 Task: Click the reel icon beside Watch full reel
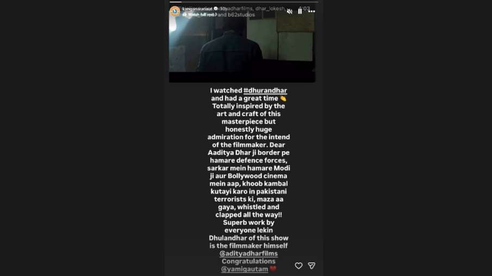184,15
